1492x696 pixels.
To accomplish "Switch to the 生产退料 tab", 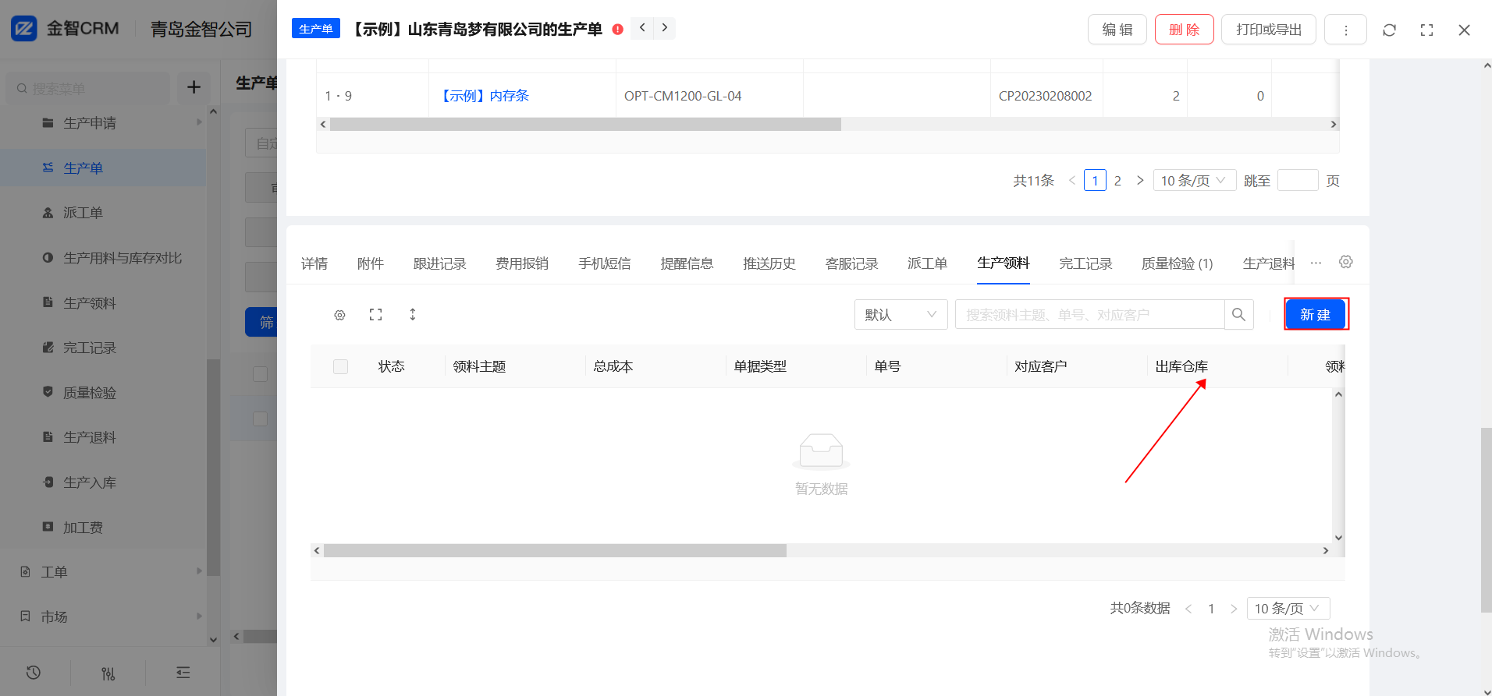I will click(1268, 263).
